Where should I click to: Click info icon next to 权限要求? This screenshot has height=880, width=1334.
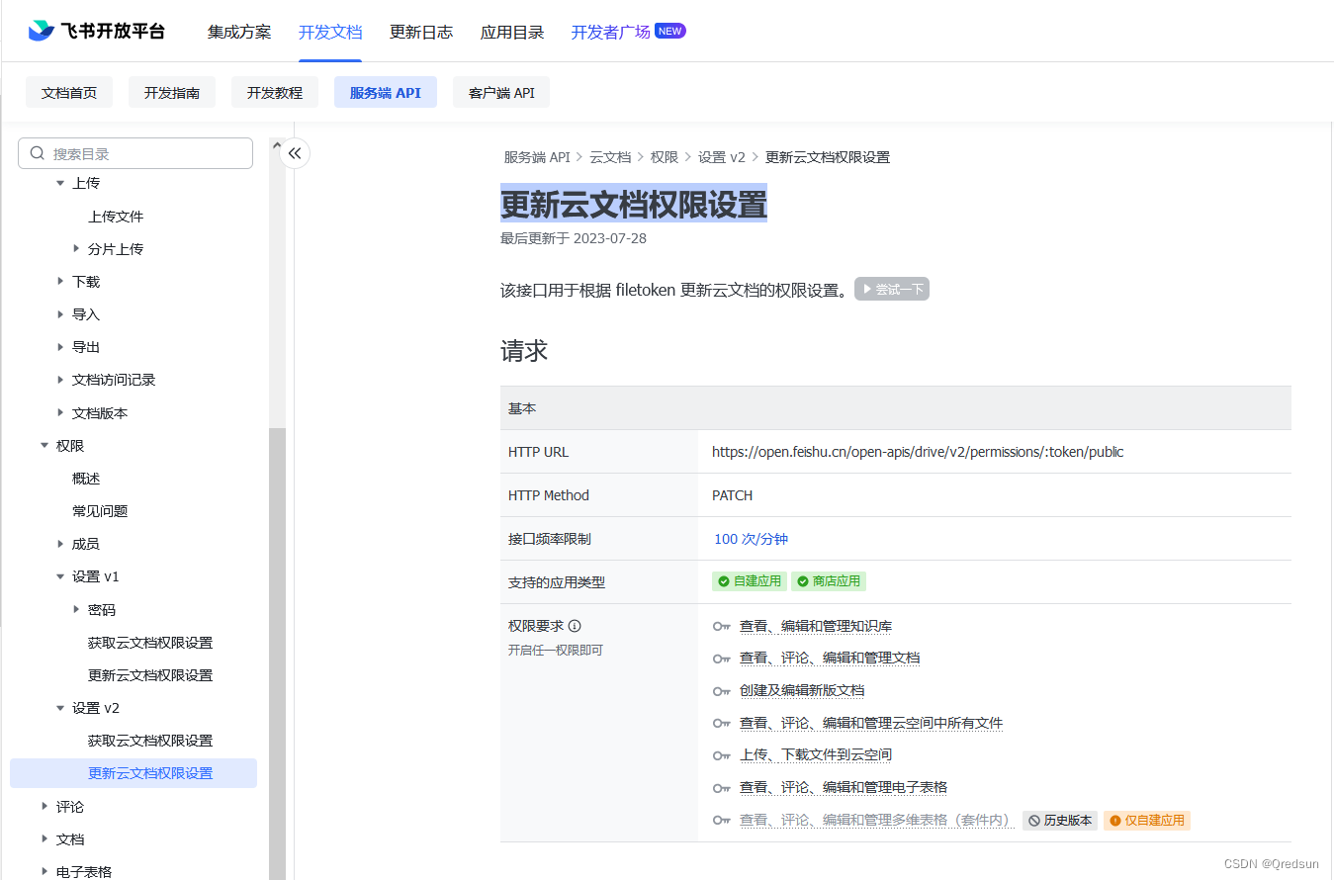coord(575,626)
